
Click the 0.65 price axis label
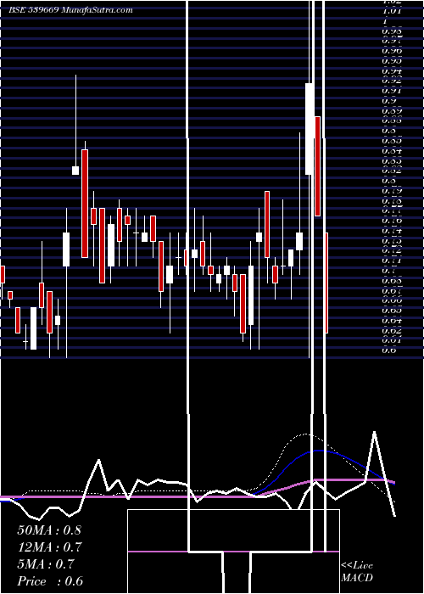[392, 311]
